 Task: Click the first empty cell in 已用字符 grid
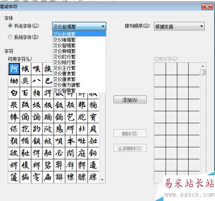[x=160, y=69]
